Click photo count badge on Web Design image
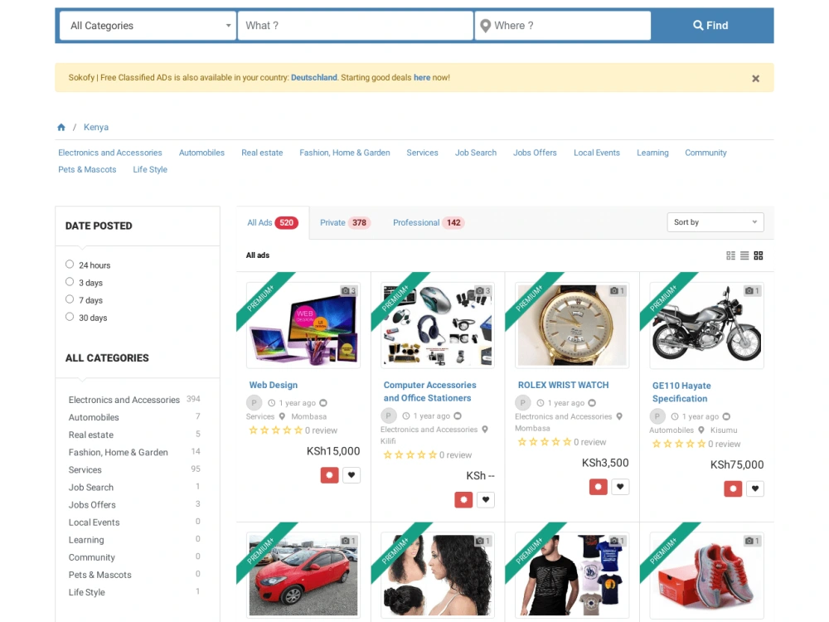The height and width of the screenshot is (622, 829). click(349, 290)
